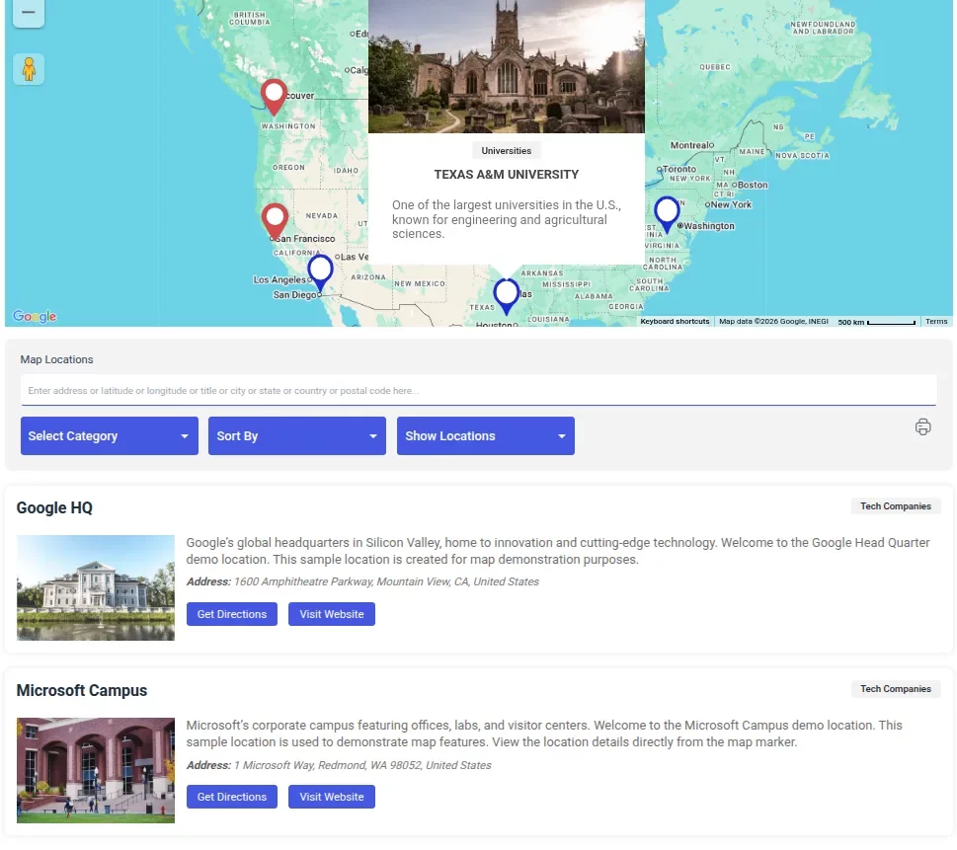
Task: Open the Sort By dropdown
Action: click(296, 435)
